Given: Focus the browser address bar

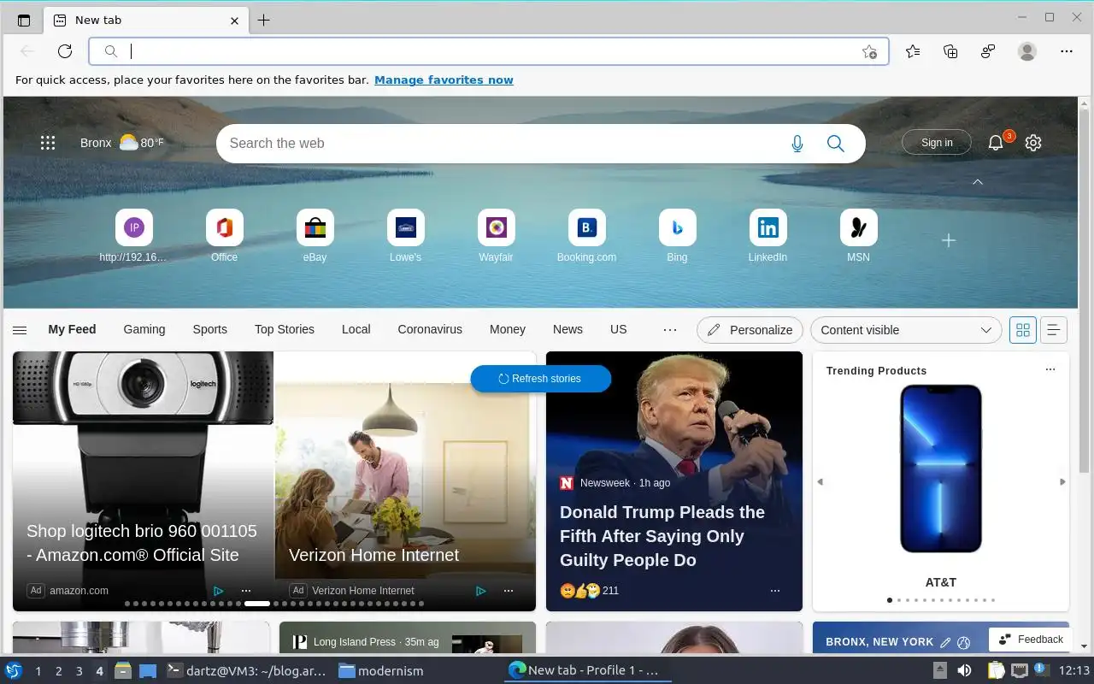Looking at the screenshot, I should point(489,51).
